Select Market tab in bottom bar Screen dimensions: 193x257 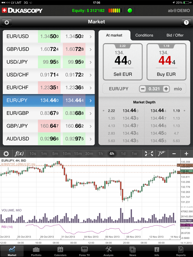pyautogui.click(x=12, y=251)
